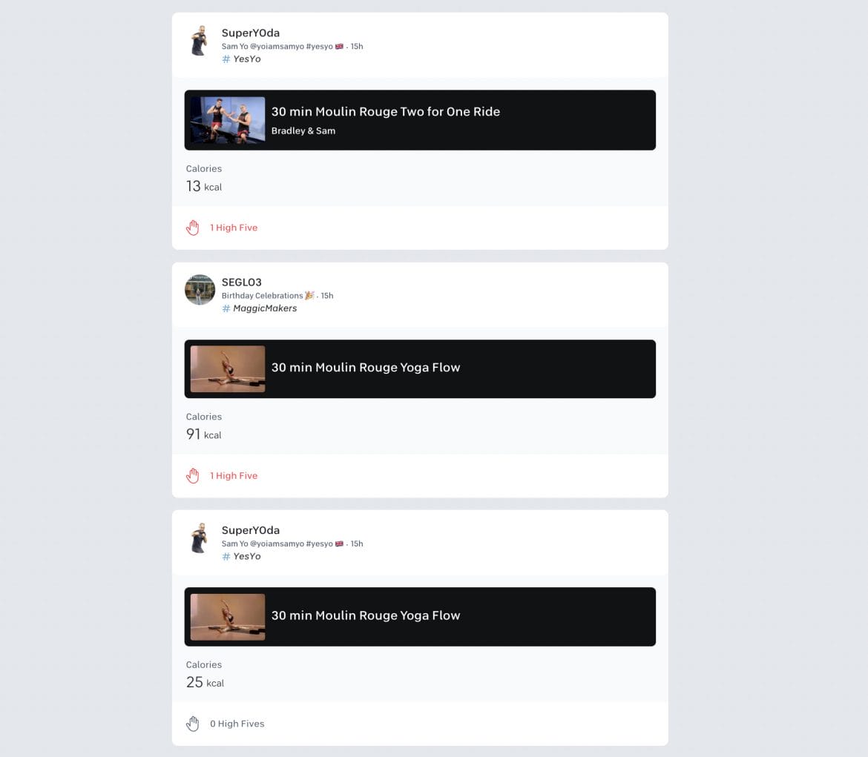Open the YesYo tag in the bottom post

pos(247,556)
